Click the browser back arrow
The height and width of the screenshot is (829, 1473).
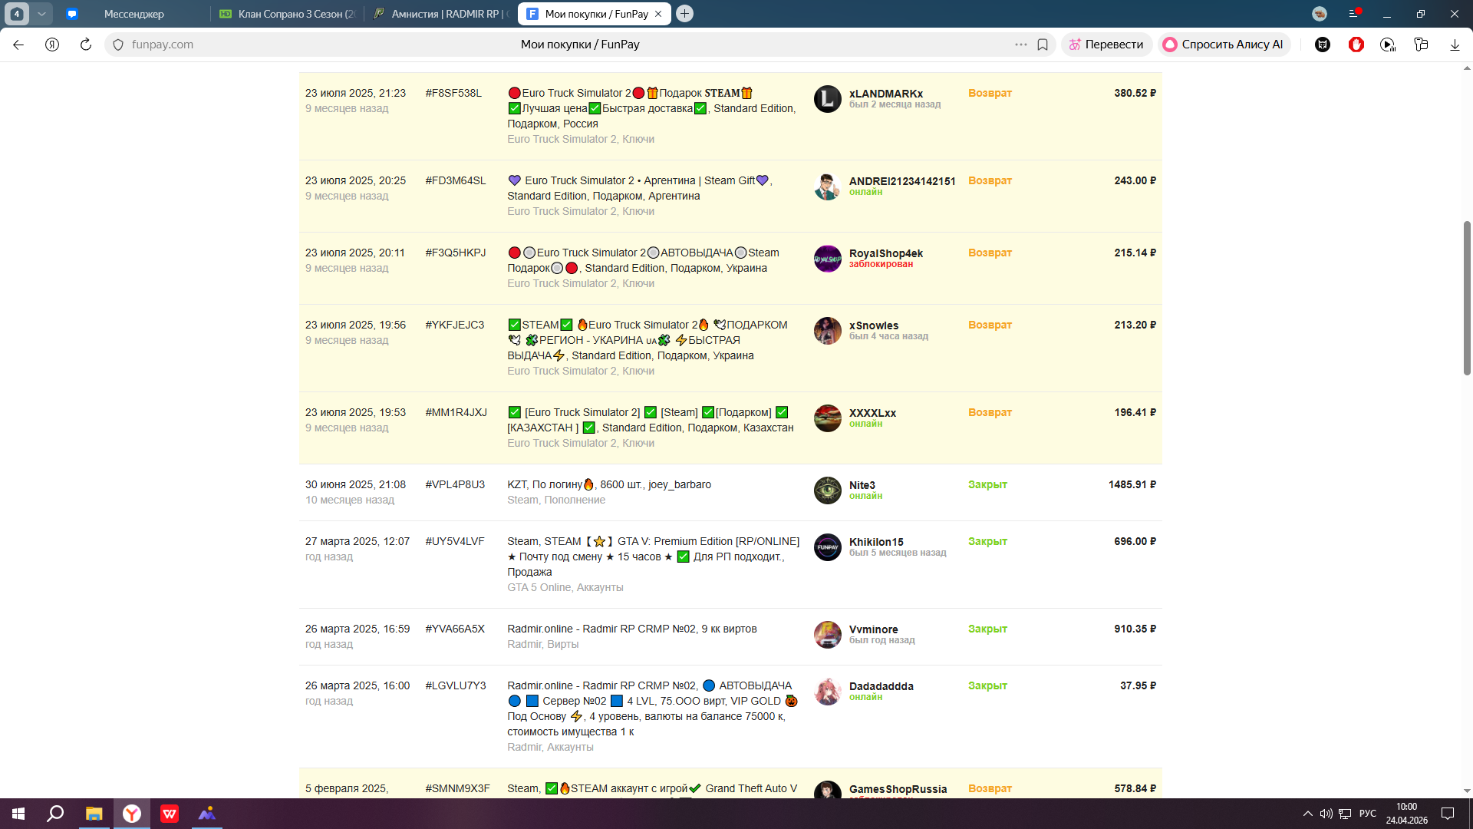[18, 45]
